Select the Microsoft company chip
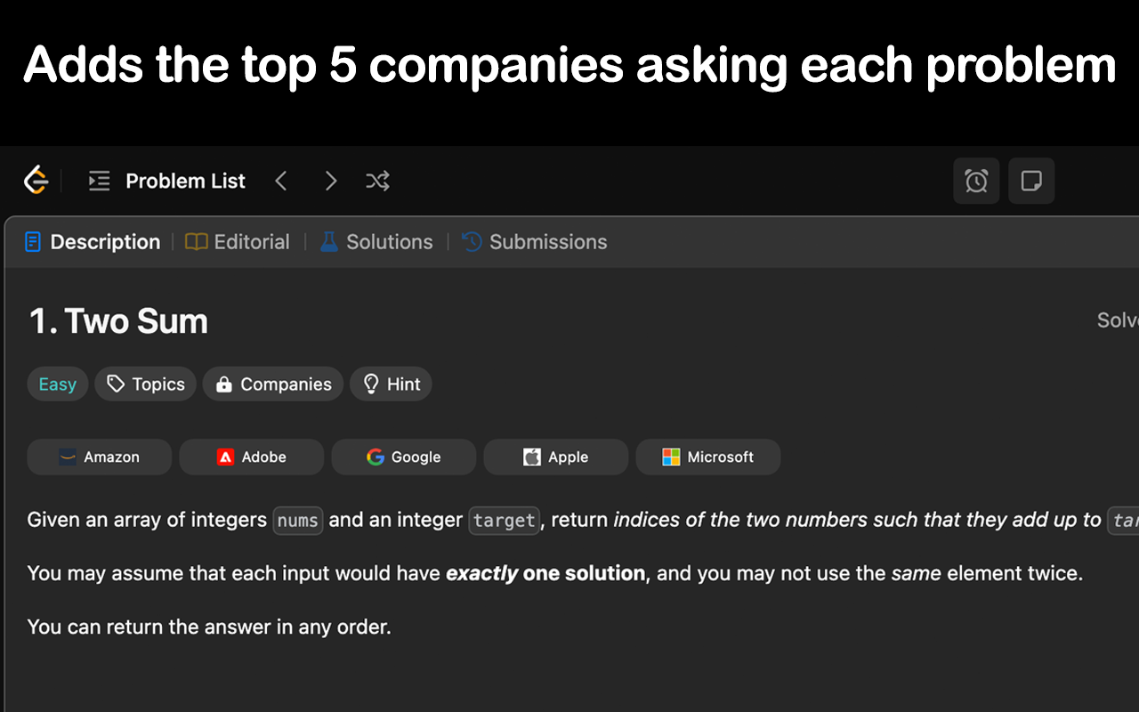 click(708, 457)
